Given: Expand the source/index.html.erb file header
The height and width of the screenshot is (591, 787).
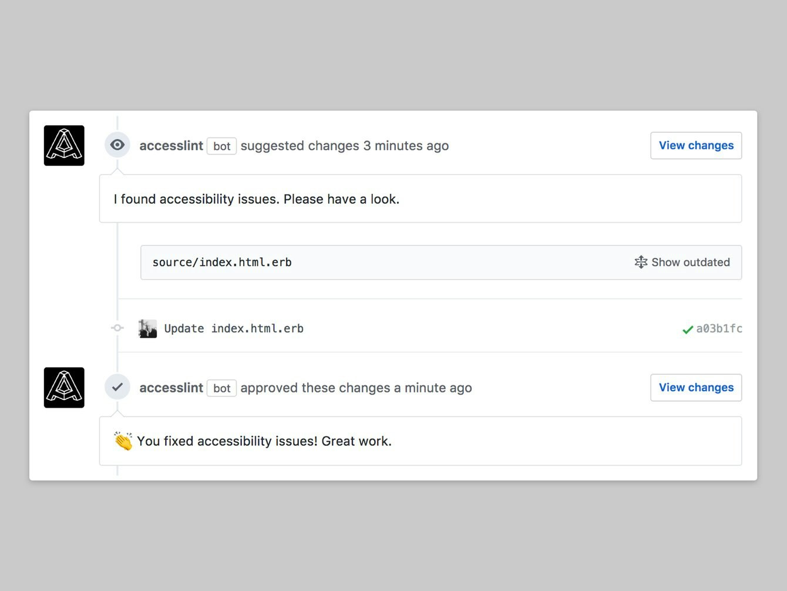Looking at the screenshot, I should pyautogui.click(x=221, y=262).
